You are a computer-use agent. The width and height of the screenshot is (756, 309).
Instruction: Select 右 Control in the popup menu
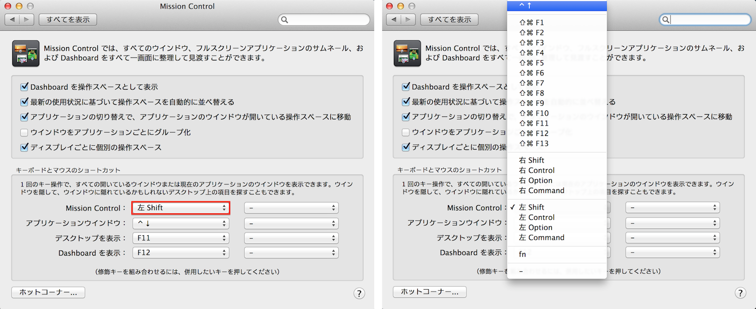[x=557, y=170]
